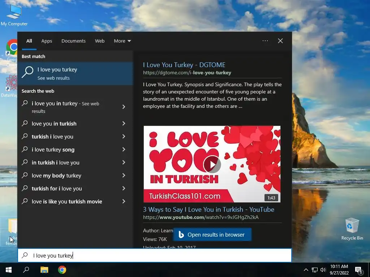
Task: Expand 'love is like you turkish movie' arrow
Action: [124, 201]
